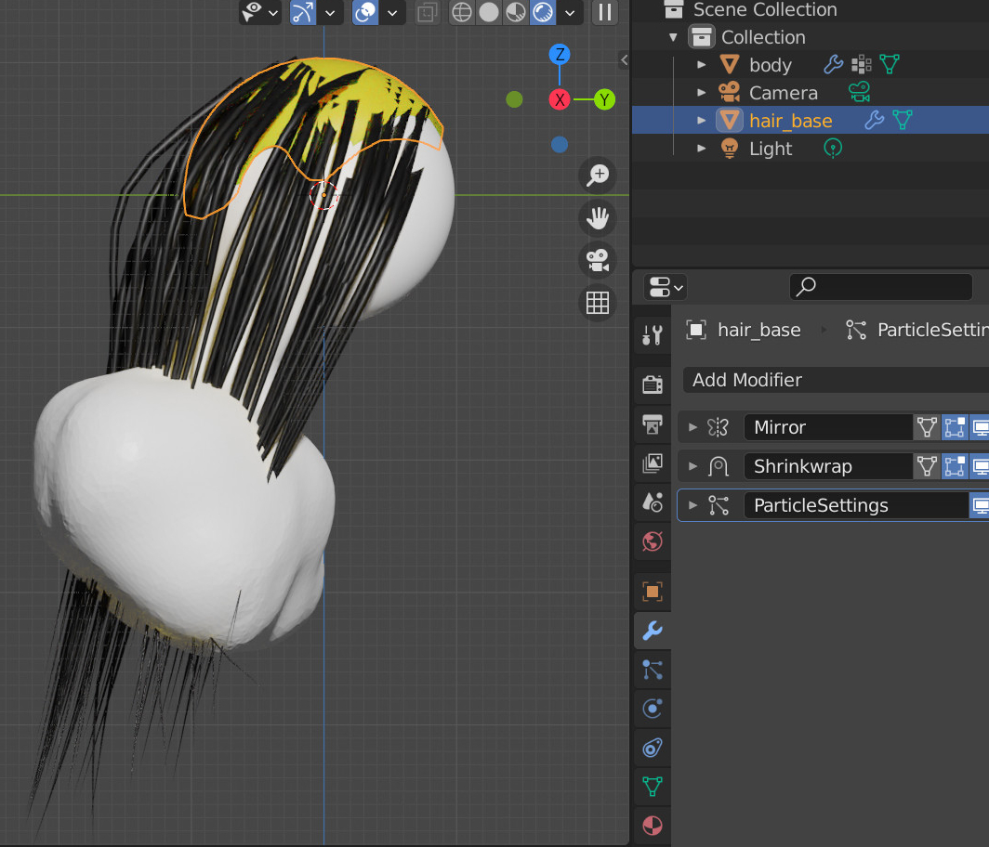The image size is (989, 847).
Task: Open the shading options dropdown arrow
Action: [x=570, y=12]
